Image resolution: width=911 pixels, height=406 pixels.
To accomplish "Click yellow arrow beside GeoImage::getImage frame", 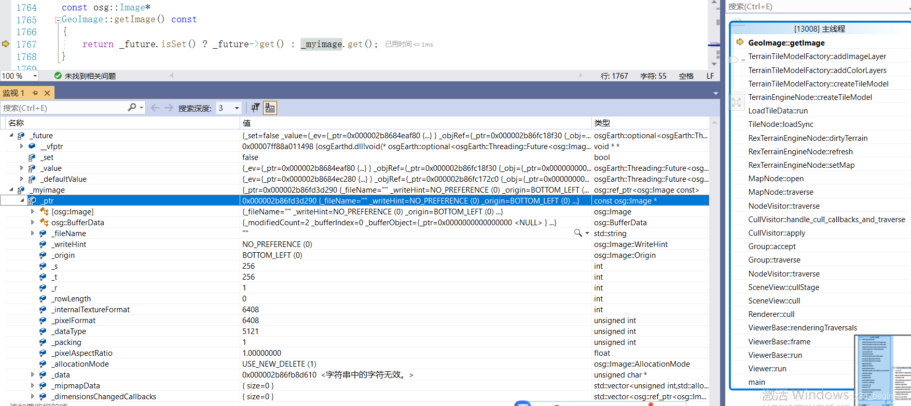I will click(740, 42).
